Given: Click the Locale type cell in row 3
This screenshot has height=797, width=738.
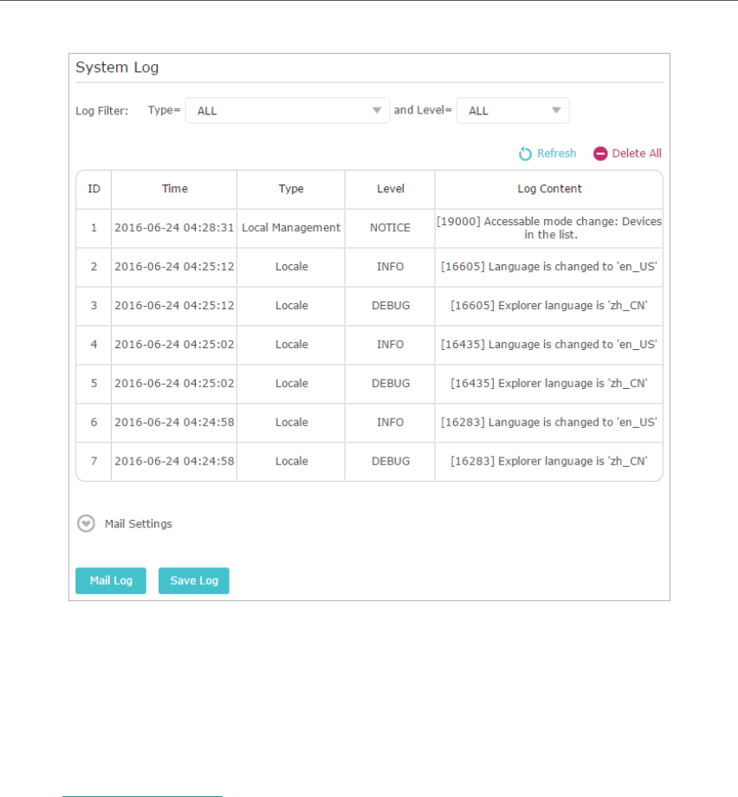Looking at the screenshot, I should [292, 306].
